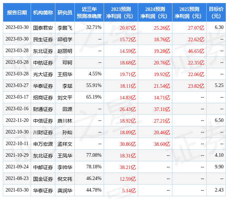Select researcher 王凤华
This screenshot has width=226, height=199.
tap(65, 156)
